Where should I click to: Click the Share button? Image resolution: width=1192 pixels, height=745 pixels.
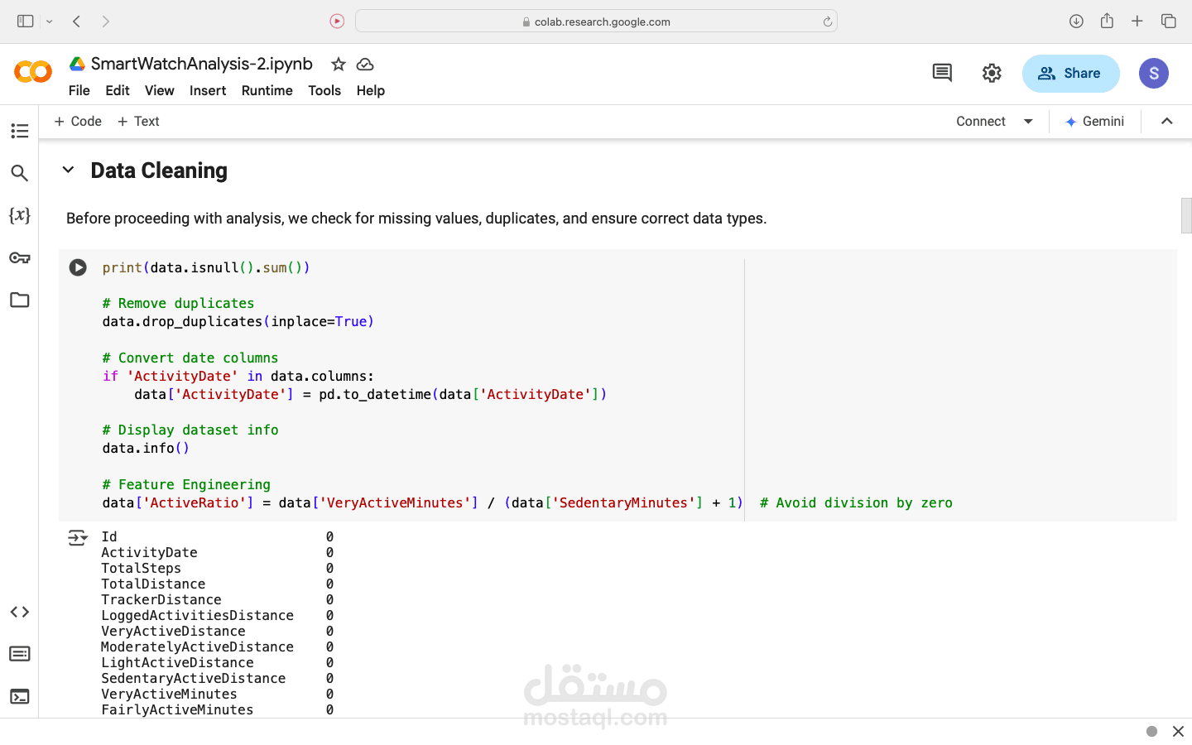pos(1070,74)
